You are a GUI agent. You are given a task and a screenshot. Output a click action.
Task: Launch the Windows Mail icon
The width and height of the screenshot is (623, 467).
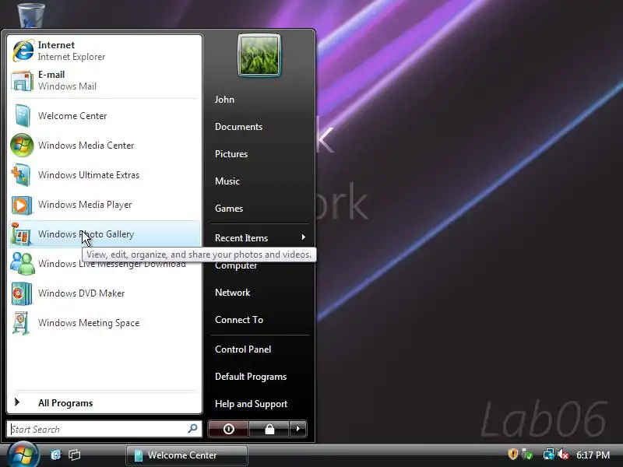(x=23, y=81)
